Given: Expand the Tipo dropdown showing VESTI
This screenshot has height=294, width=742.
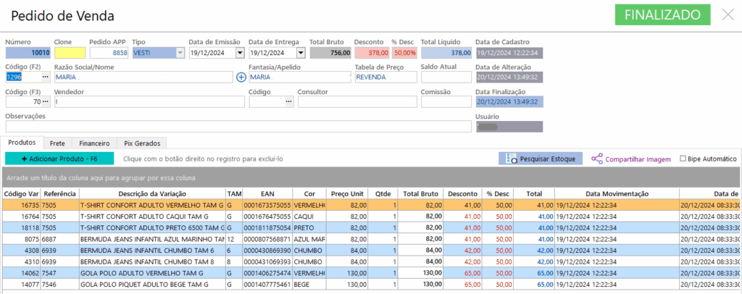Looking at the screenshot, I should point(180,53).
